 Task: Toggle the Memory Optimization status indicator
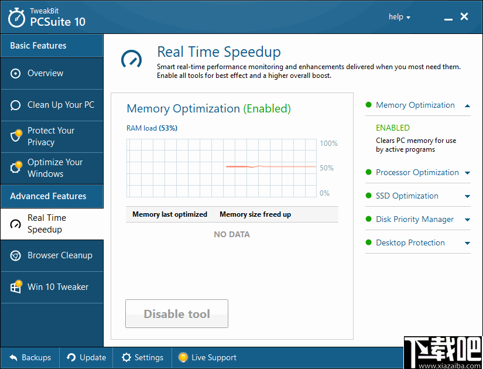(x=368, y=105)
